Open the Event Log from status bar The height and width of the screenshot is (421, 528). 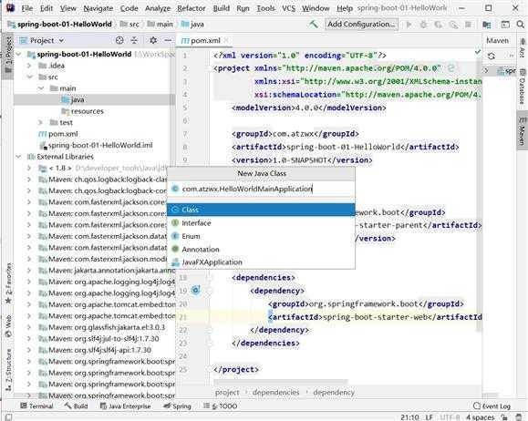(x=492, y=406)
